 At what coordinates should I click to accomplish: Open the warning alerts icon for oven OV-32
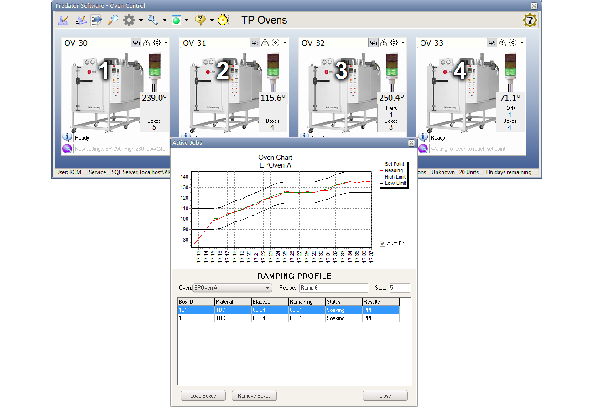pos(384,42)
